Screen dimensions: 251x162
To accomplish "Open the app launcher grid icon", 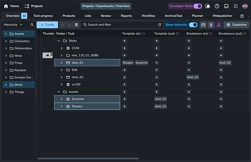I will coord(236,6).
